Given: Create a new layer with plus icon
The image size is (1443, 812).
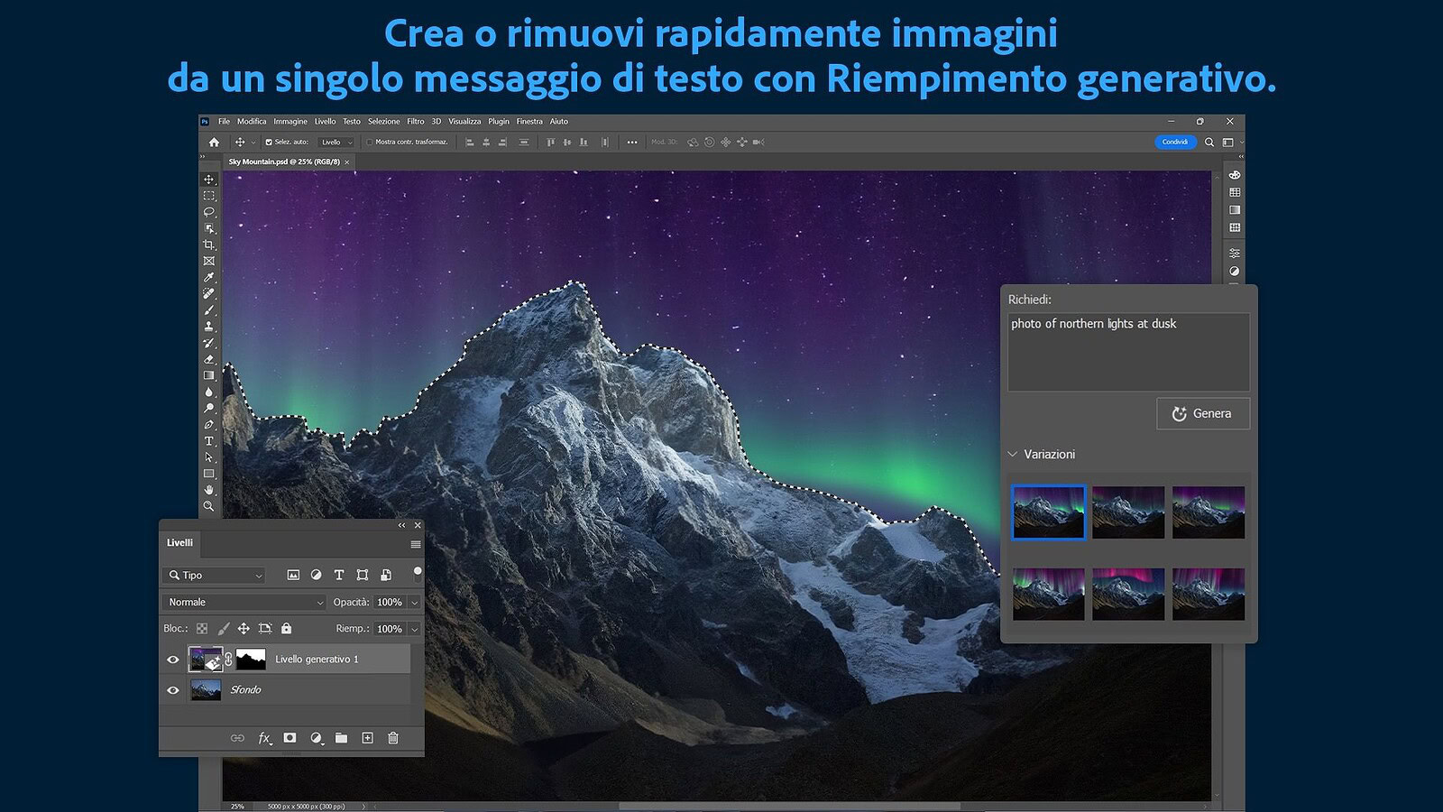Looking at the screenshot, I should pos(367,738).
